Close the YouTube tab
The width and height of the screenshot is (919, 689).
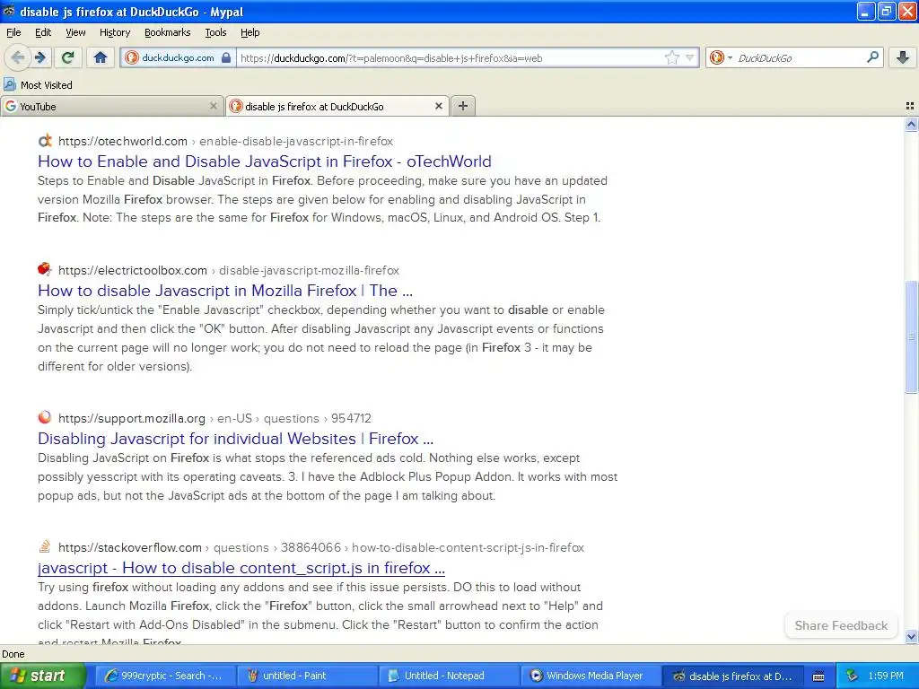click(213, 106)
